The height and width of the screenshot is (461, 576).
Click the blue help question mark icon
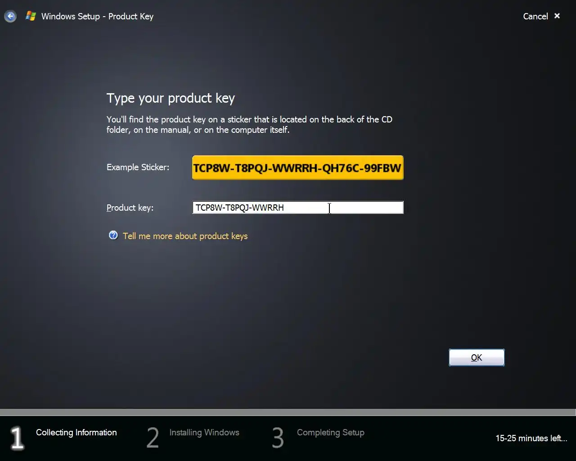113,235
